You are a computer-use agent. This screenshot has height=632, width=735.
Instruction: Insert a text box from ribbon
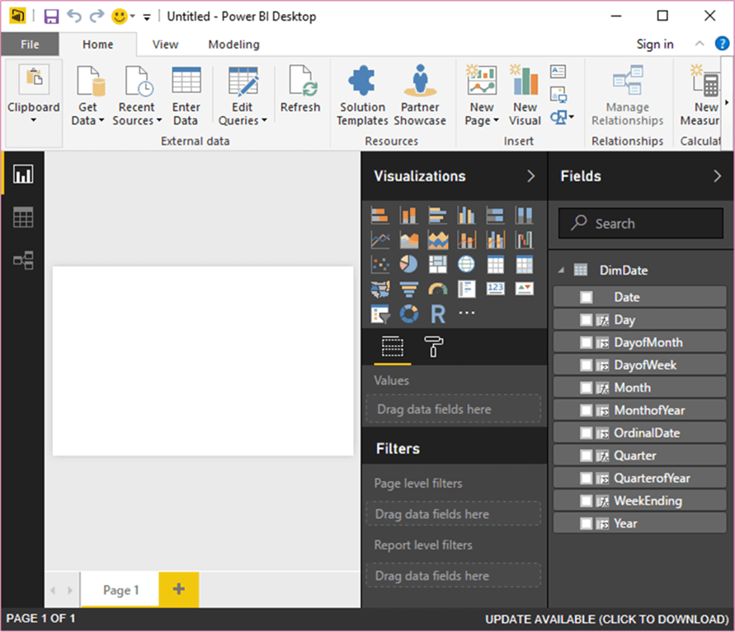pos(558,72)
